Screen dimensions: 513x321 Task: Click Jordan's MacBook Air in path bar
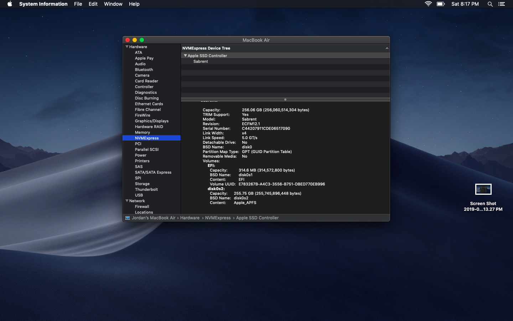[154, 218]
